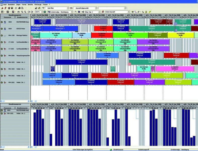This screenshot has height=151, width=198.
Task: Click the network structure icon
Action: (x=83, y=12)
